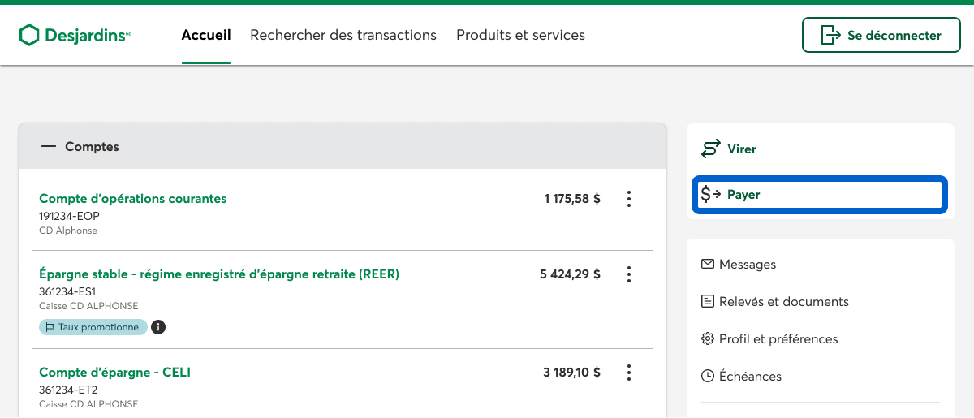This screenshot has width=974, height=418.
Task: Open options menu for the REER account
Action: (628, 274)
